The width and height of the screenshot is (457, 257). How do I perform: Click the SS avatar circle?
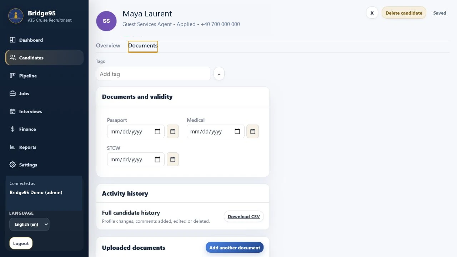106,21
